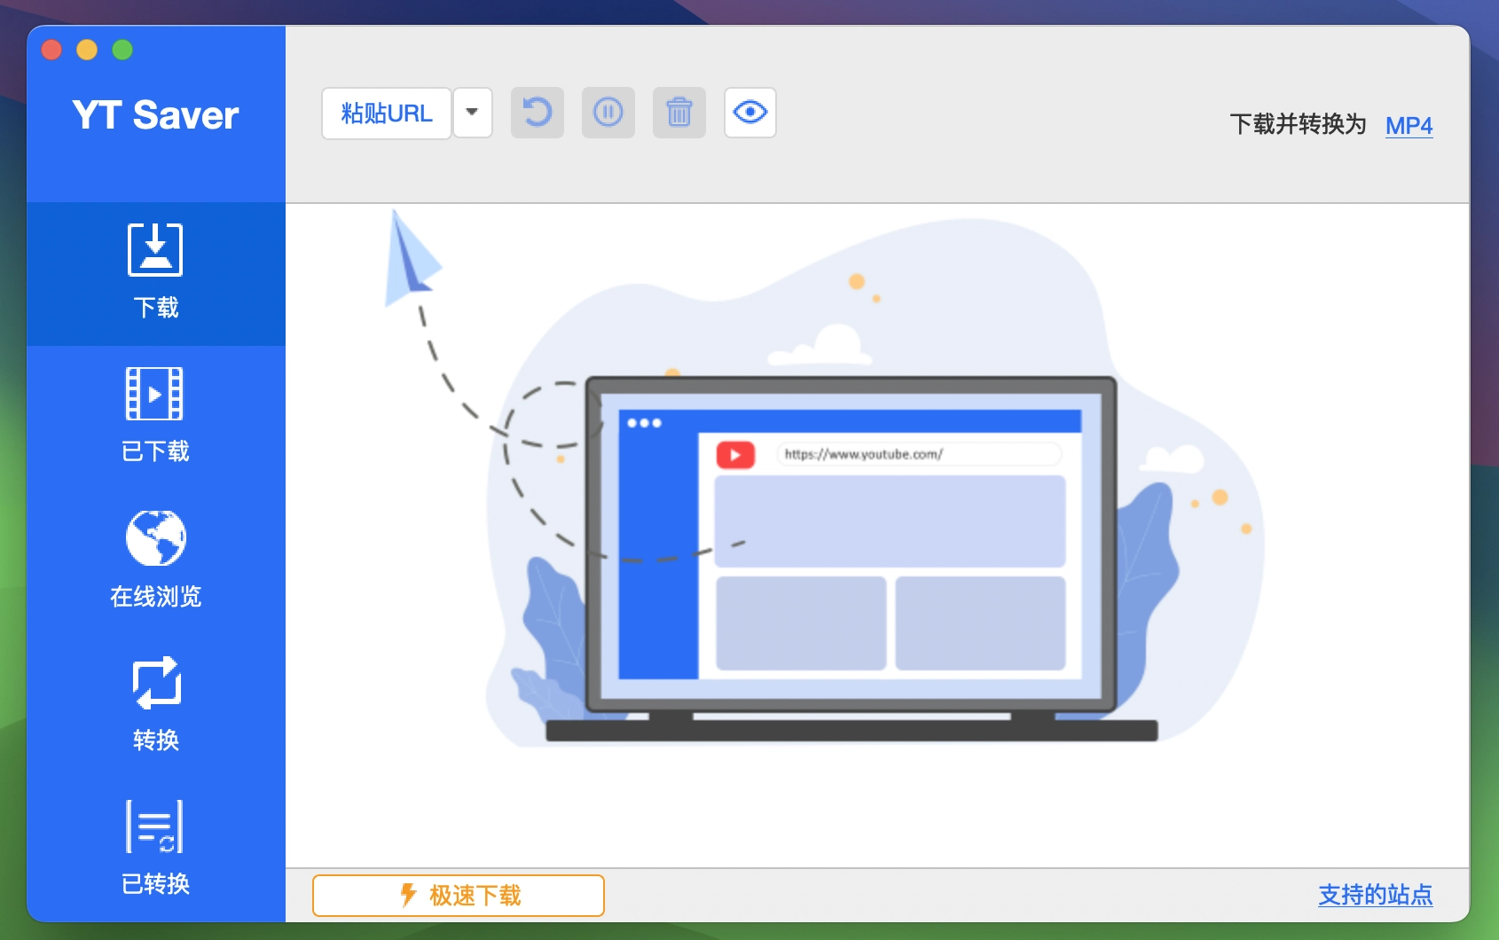
Task: Enable 极速下载 turbo download
Action: click(x=459, y=895)
